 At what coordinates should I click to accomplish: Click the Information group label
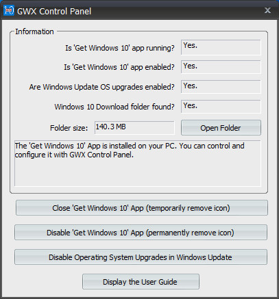(34, 31)
